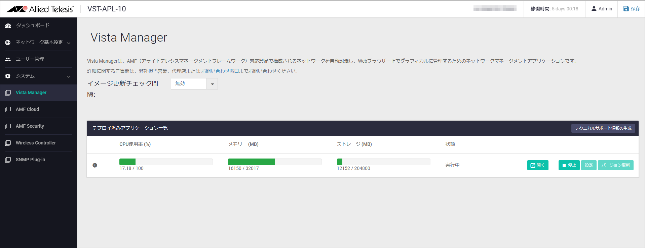645x248 pixels.
Task: Open the Admin account menu
Action: tap(602, 9)
